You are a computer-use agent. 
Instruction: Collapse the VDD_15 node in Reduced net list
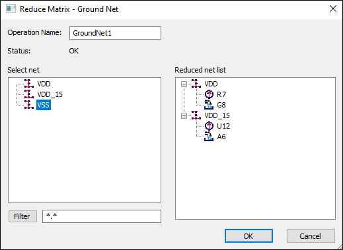184,115
